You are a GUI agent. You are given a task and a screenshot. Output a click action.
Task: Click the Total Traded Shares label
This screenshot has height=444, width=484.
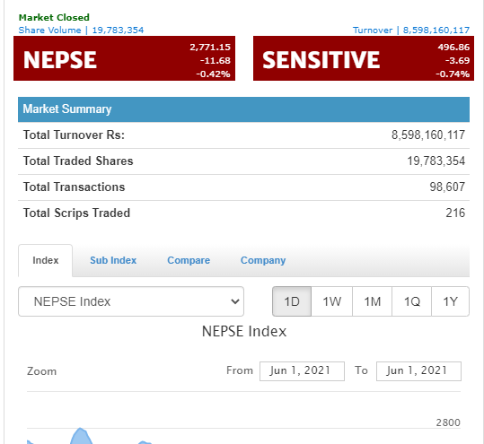point(78,161)
